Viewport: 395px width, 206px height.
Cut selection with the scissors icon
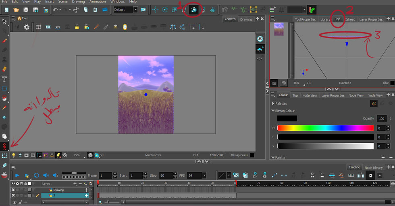(x=76, y=10)
